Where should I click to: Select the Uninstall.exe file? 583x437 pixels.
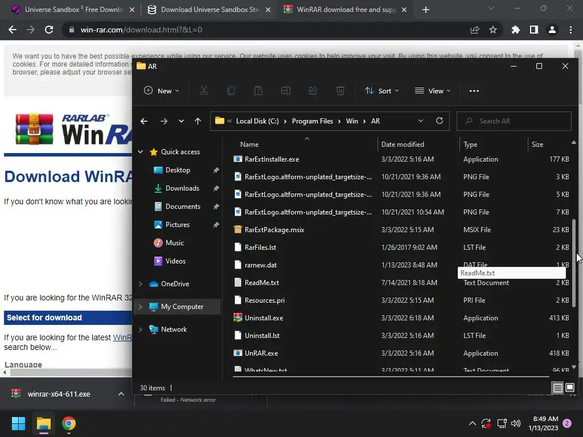coord(264,318)
